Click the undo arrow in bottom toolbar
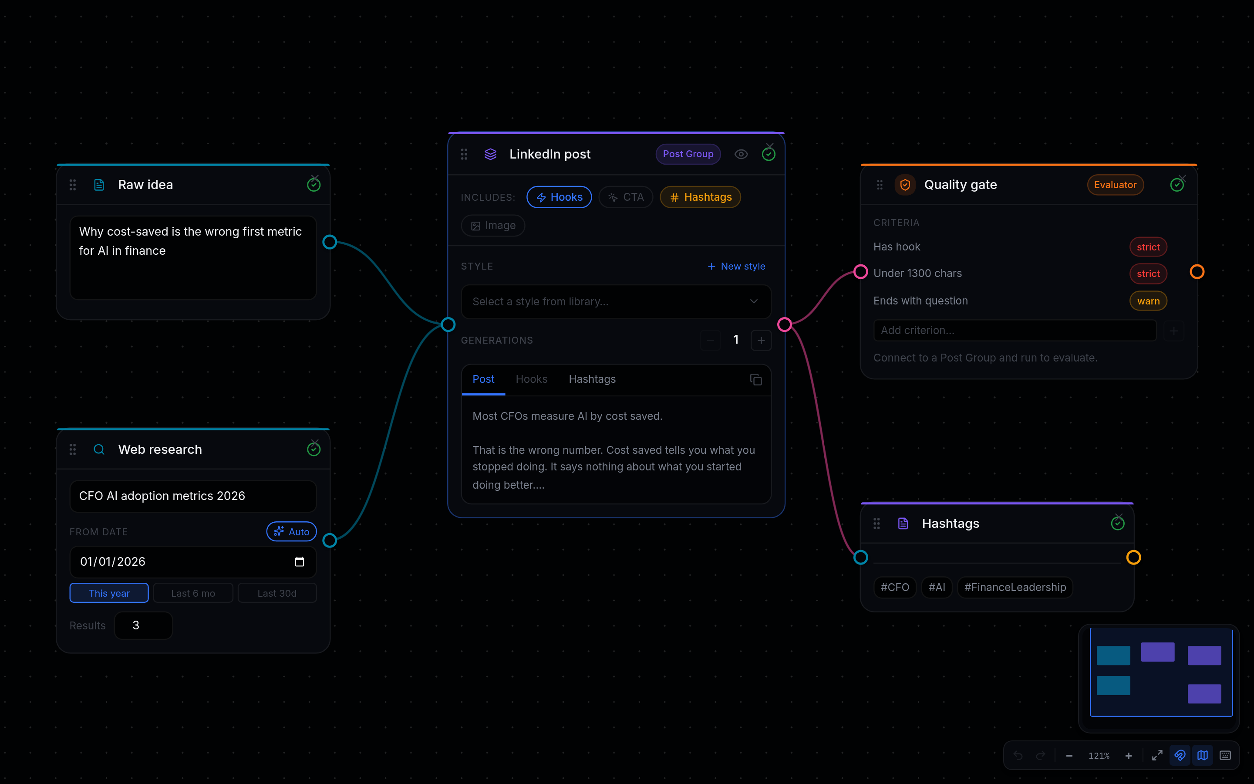Screen dimensions: 1254x784 point(1018,756)
